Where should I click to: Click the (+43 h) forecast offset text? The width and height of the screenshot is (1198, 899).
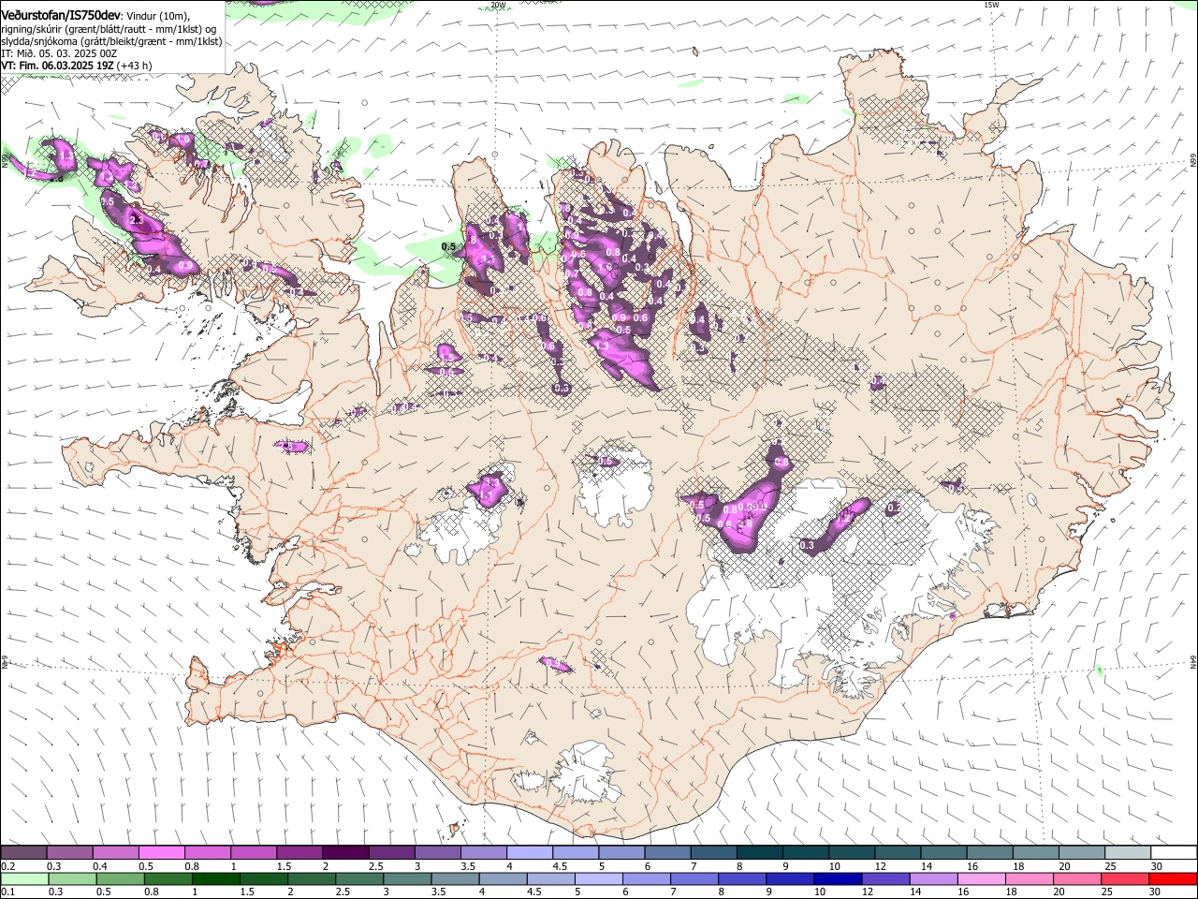tap(135, 66)
